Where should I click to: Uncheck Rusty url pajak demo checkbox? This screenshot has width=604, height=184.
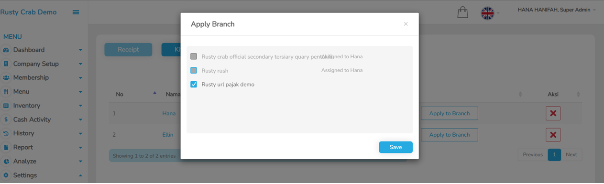(194, 84)
